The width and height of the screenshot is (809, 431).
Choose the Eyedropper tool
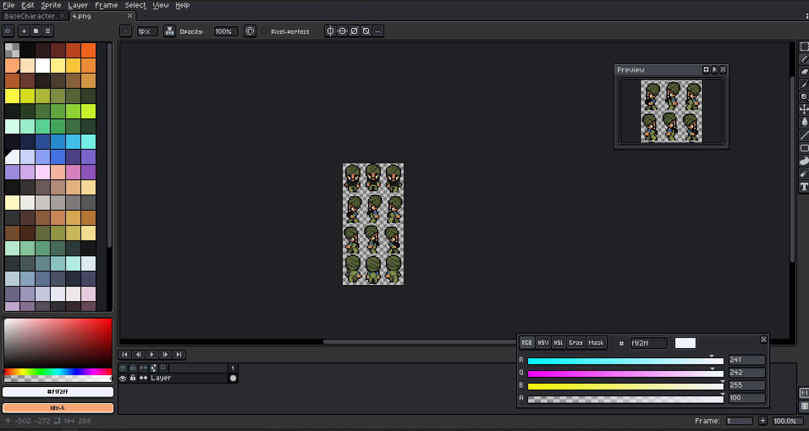pyautogui.click(x=804, y=84)
